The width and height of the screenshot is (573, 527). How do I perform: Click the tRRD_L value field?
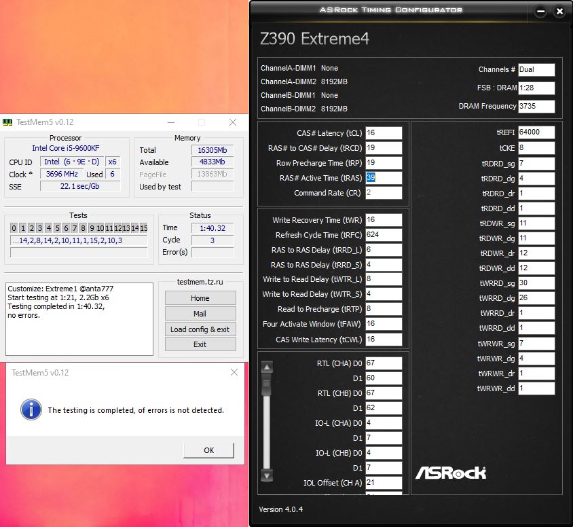tap(384, 250)
